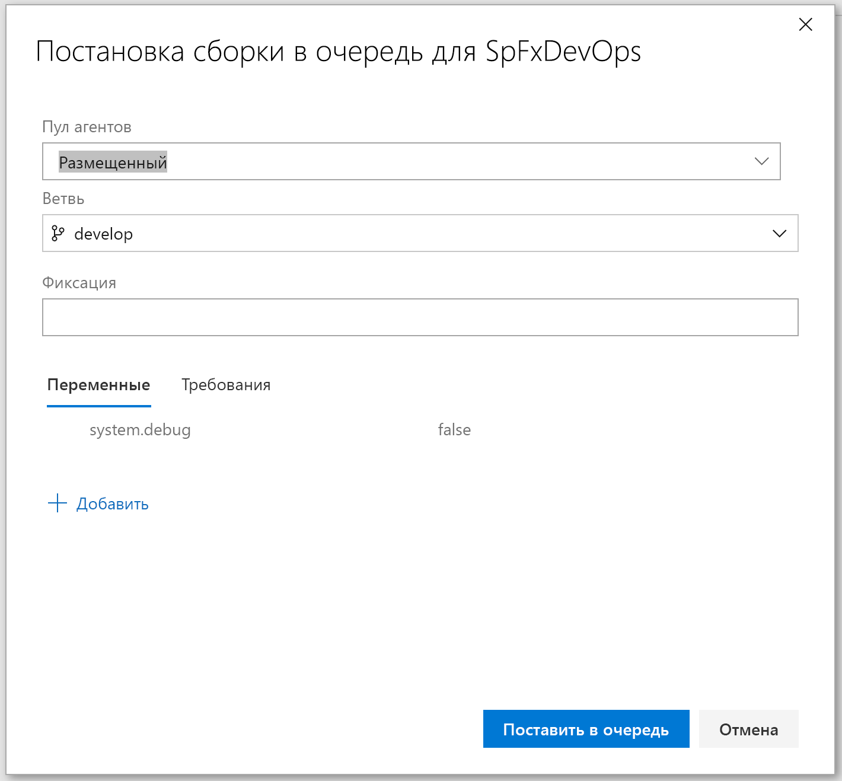
Task: Click the Отмена button
Action: tap(748, 729)
